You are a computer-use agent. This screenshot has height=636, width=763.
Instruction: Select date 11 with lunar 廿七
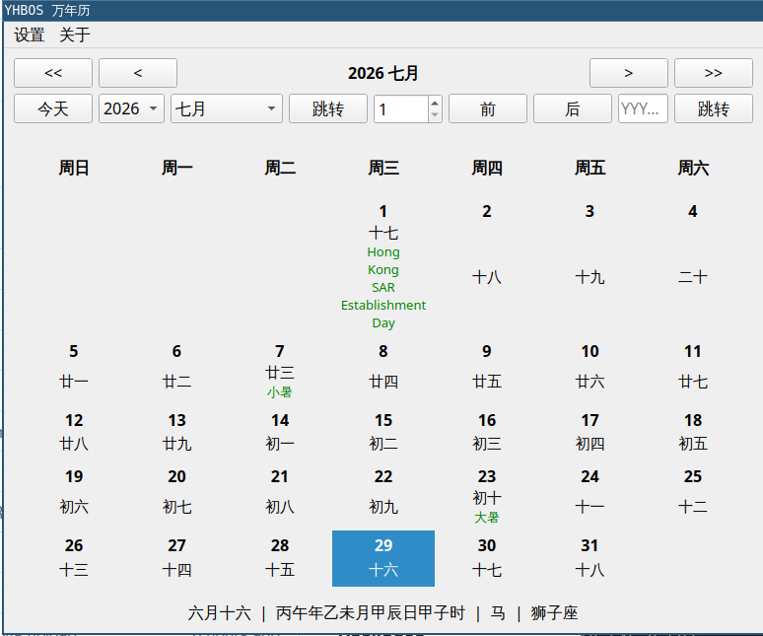click(693, 371)
